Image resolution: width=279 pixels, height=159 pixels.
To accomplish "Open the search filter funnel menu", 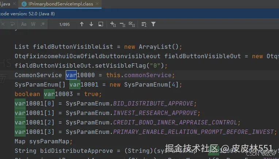I will [153, 24].
